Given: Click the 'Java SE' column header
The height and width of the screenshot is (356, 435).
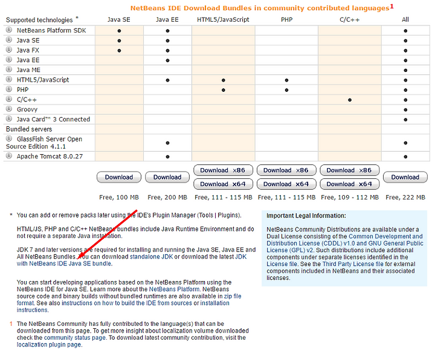Looking at the screenshot, I should click(x=119, y=20).
